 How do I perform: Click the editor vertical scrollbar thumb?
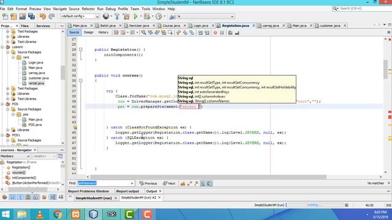click(385, 69)
